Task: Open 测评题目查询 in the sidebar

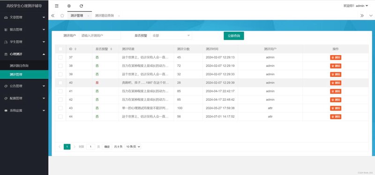Action: coord(24,66)
